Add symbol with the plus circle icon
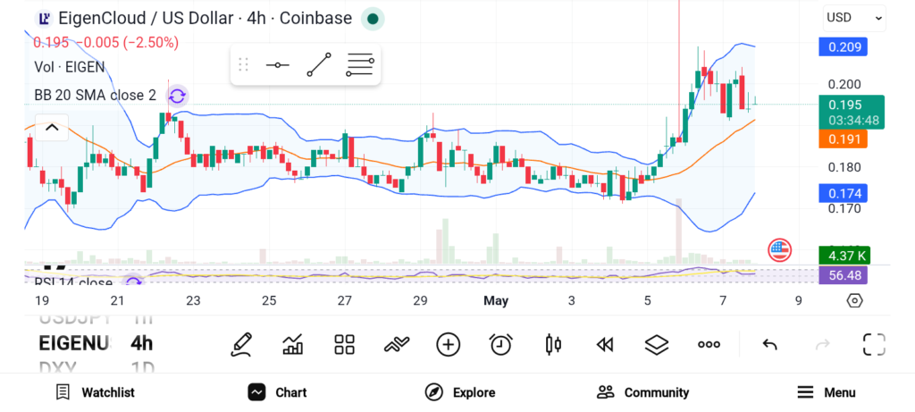The image size is (915, 412). pyautogui.click(x=449, y=344)
